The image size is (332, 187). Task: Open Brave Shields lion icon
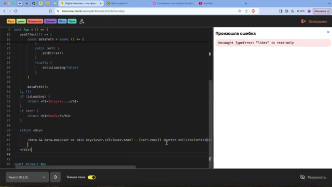pyautogui.click(x=253, y=11)
